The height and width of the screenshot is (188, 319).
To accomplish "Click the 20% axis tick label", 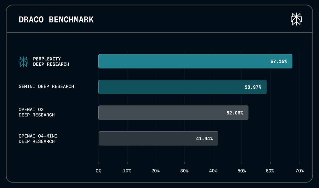I will tap(156, 171).
